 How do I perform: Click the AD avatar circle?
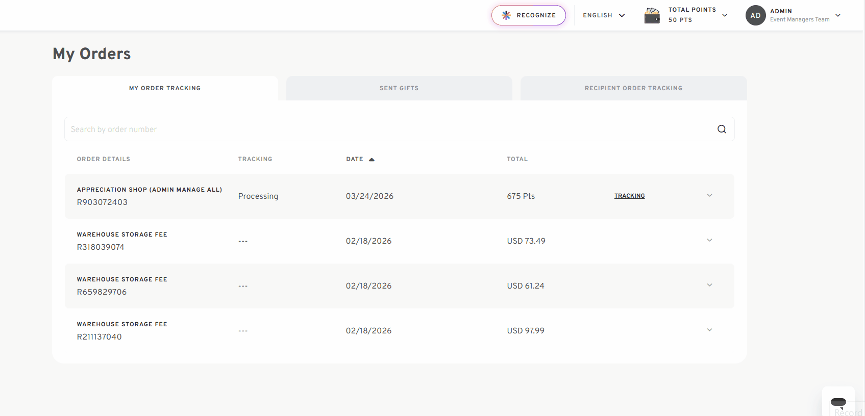click(x=755, y=15)
